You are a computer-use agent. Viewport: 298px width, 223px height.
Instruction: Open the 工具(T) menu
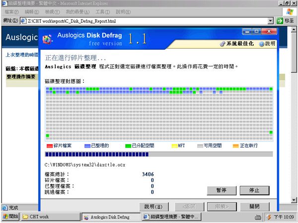(x=102, y=12)
